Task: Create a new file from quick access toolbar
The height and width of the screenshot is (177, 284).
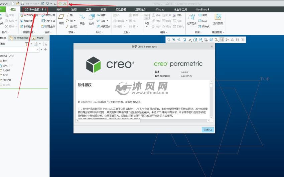Action: tap(13, 4)
